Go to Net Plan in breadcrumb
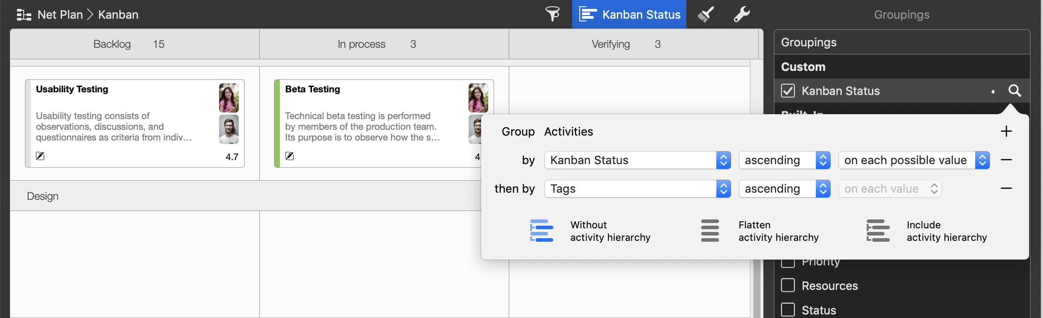The height and width of the screenshot is (318, 1043). [60, 15]
